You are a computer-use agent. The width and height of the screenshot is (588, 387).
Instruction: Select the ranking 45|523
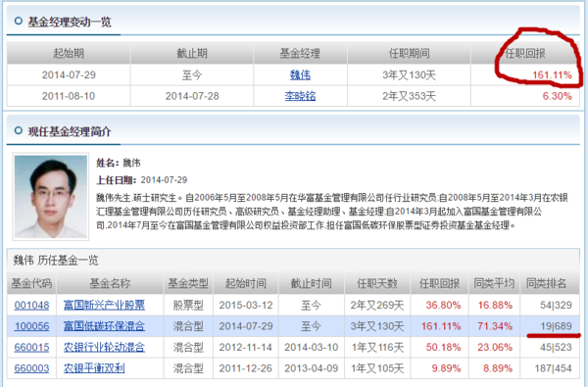tap(556, 347)
